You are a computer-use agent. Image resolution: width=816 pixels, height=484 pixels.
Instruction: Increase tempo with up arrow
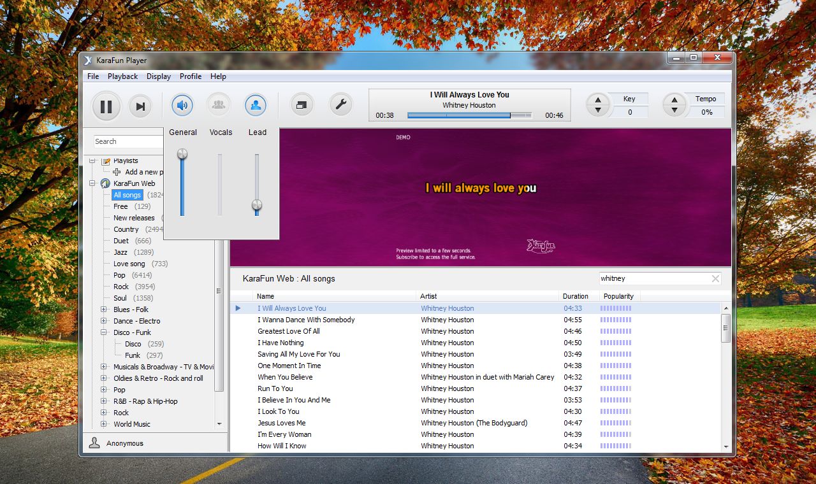(x=674, y=100)
